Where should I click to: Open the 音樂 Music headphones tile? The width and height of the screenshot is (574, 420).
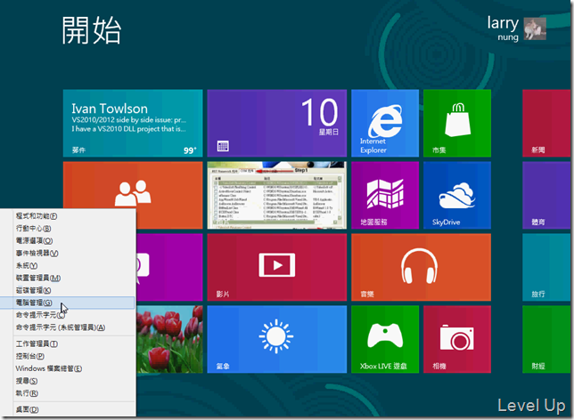(x=421, y=267)
